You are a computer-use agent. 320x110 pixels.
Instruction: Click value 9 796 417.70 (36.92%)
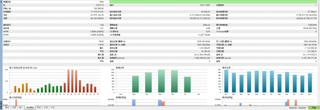[x=306, y=15]
